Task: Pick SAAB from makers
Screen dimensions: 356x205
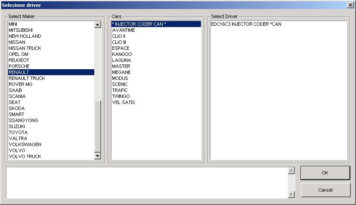Action: click(x=51, y=90)
